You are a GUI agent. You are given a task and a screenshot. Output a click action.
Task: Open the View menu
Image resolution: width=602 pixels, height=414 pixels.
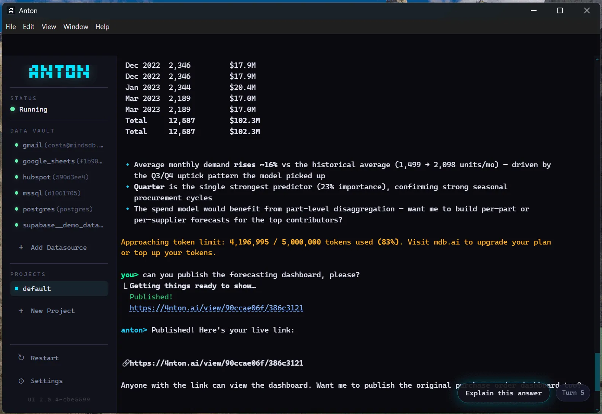tap(49, 27)
